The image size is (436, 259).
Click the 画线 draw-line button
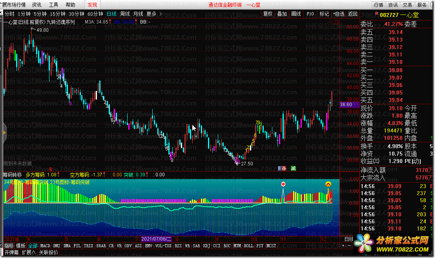[x=296, y=14]
